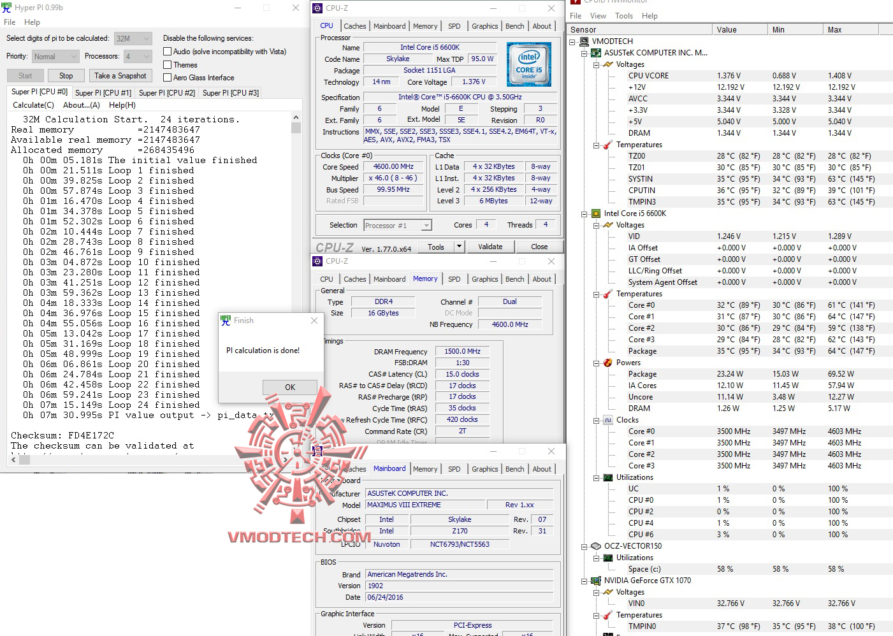
Task: Open the arrow next to CPU-Z Tools button
Action: pos(458,247)
